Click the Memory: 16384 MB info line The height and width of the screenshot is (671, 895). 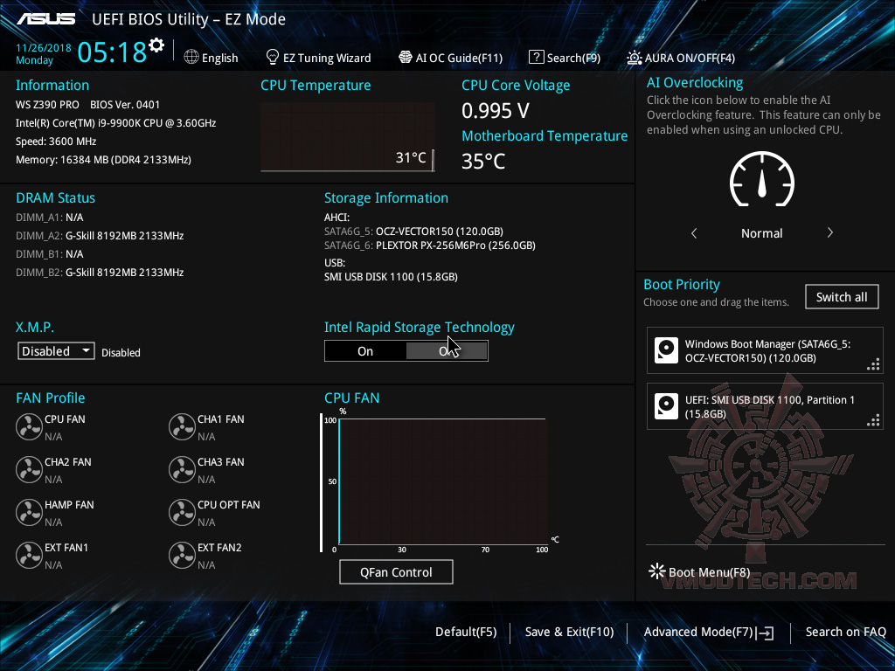coord(103,160)
